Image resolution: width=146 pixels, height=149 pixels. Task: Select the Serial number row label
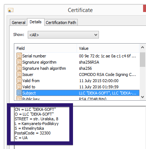click(x=34, y=56)
